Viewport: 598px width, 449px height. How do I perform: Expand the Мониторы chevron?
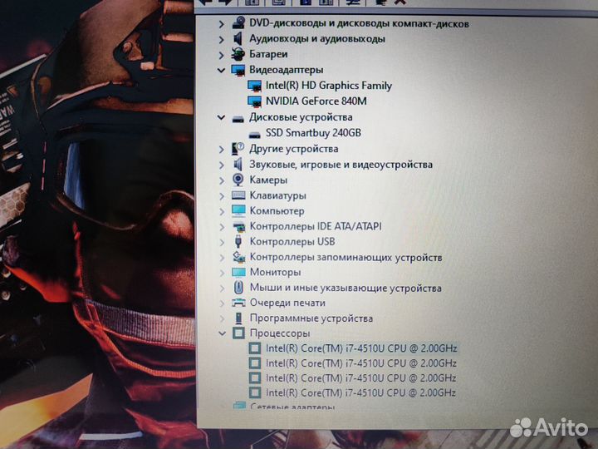[x=222, y=273]
